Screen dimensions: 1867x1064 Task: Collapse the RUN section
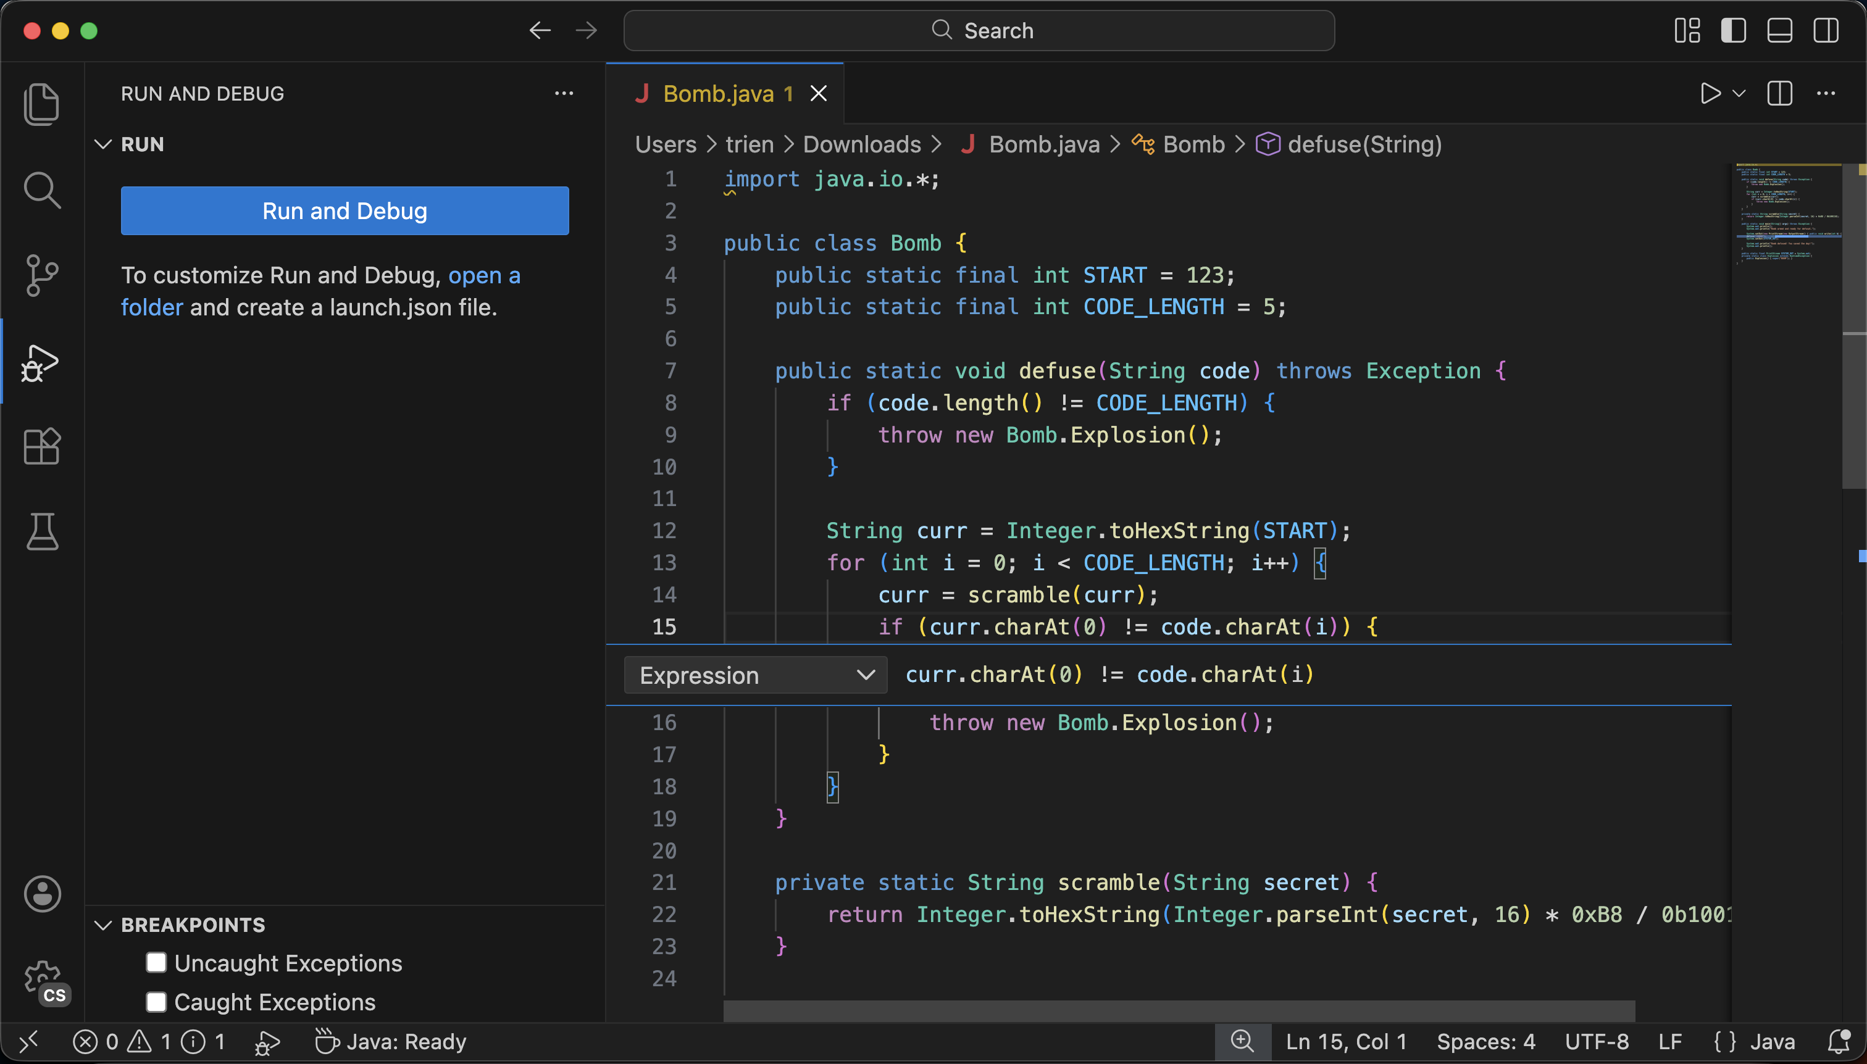(x=103, y=144)
